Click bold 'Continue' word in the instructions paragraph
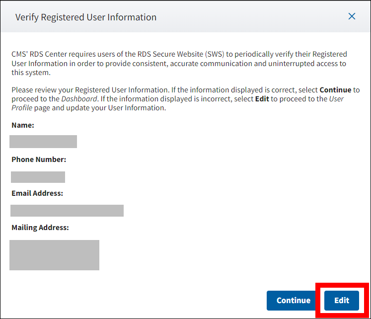Image resolution: width=371 pixels, height=319 pixels. coord(335,90)
